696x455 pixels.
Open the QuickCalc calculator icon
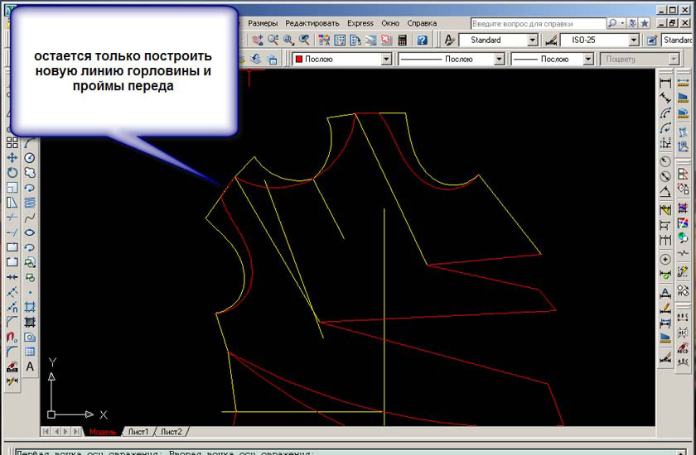(403, 40)
